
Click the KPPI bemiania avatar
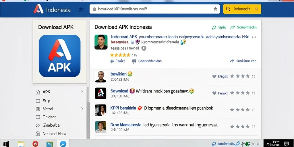[100, 110]
